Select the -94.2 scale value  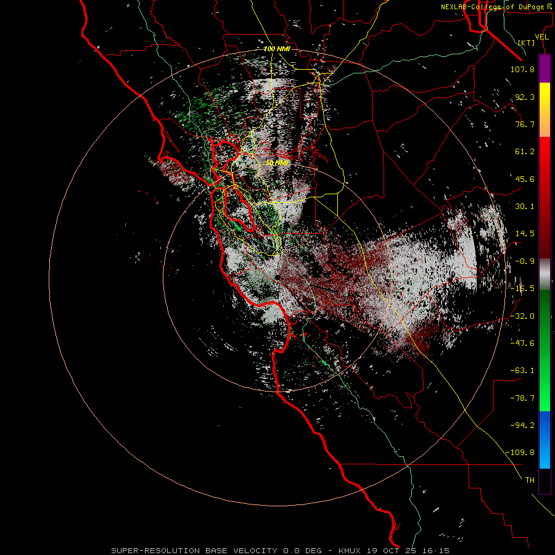(x=522, y=425)
